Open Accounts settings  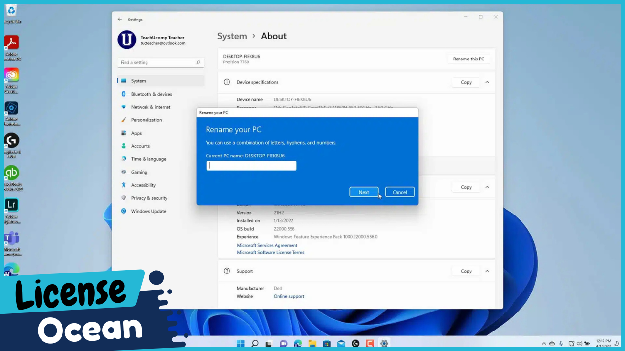pos(140,146)
